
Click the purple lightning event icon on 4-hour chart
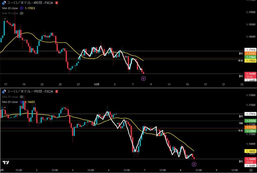coord(144,79)
